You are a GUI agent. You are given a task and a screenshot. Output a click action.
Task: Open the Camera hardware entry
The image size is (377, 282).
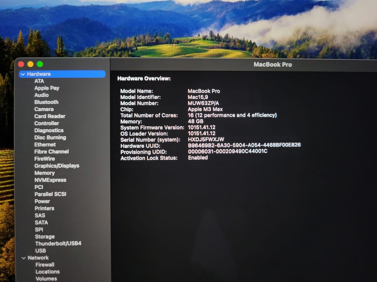(44, 109)
